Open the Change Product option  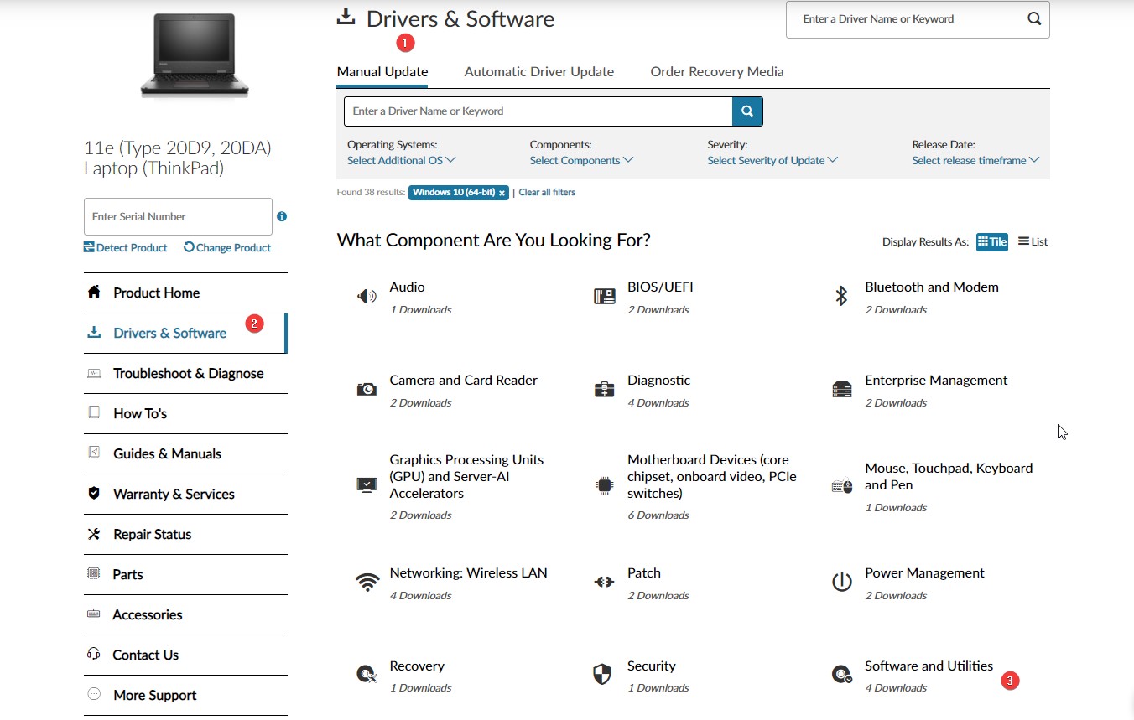(x=226, y=247)
